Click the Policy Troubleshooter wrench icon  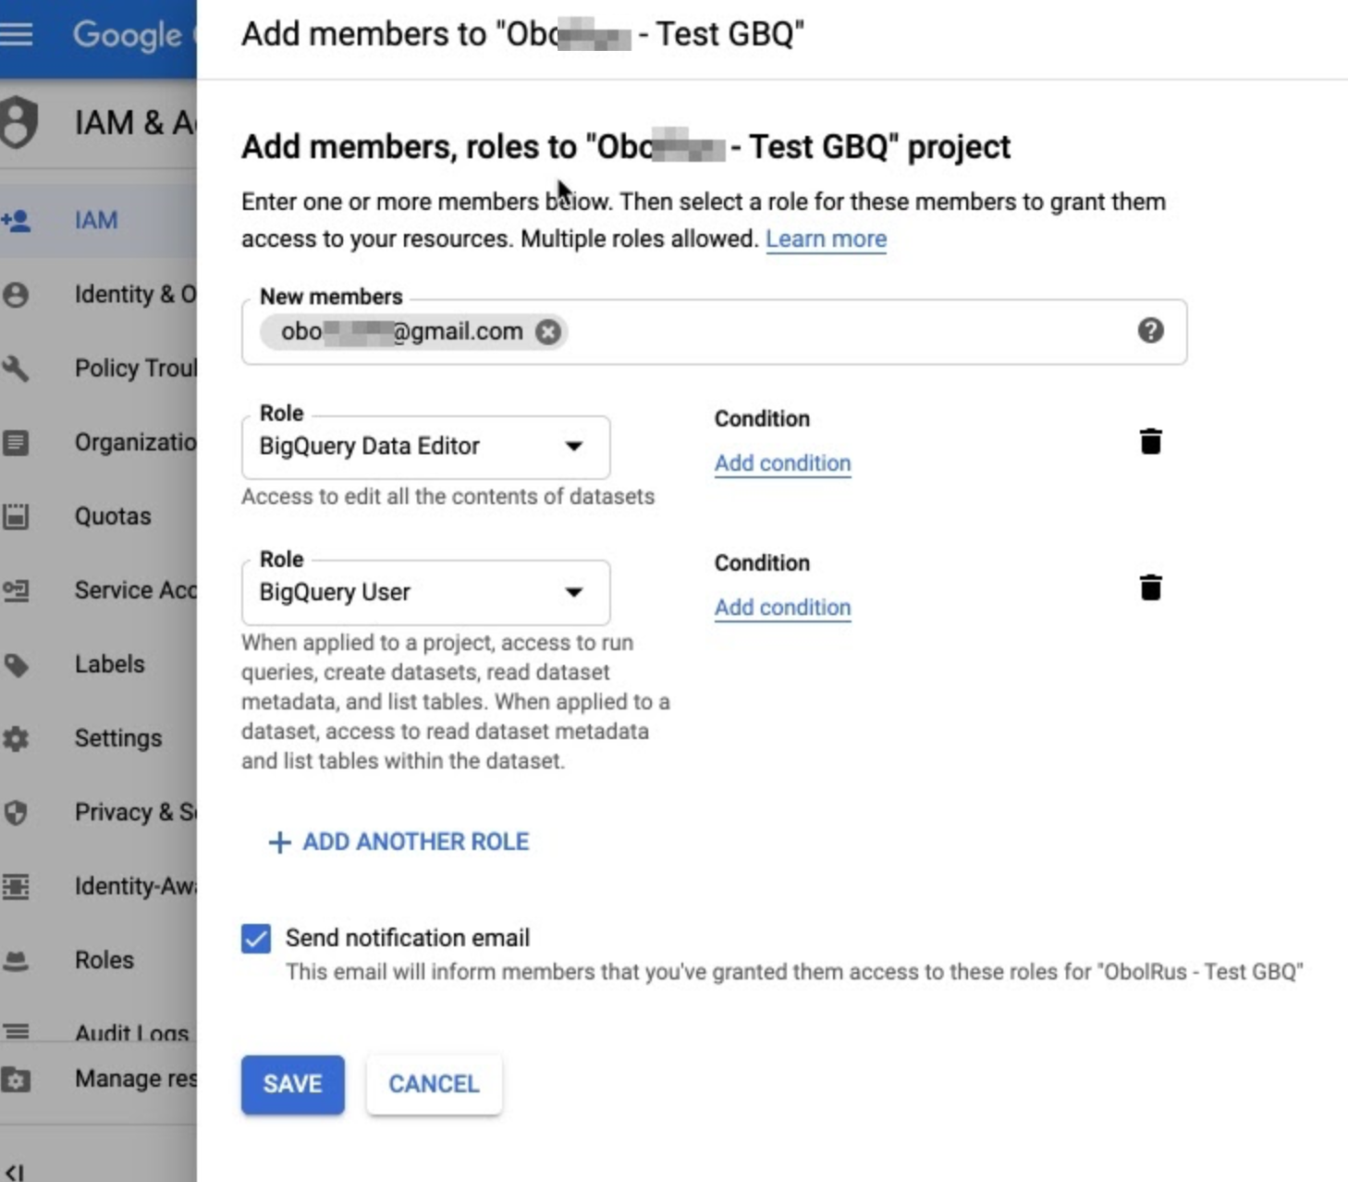(16, 368)
